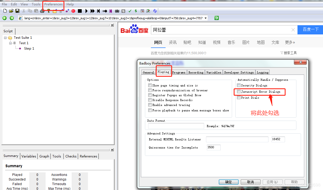Viewport: 323px width, 190px height.
Task: Open the Tools menu
Action: [x=36, y=4]
